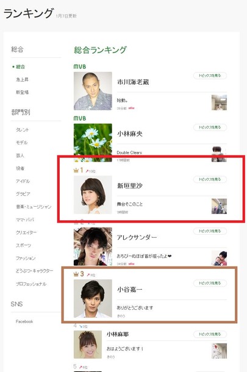Select 新登場 in the sidebar
This screenshot has width=247, height=372.
coord(23,92)
